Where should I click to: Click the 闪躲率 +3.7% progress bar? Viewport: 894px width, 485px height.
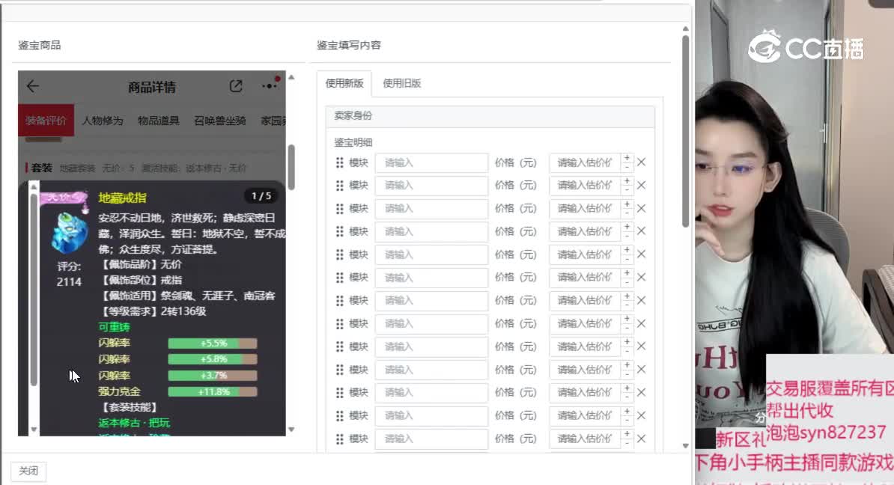click(213, 376)
